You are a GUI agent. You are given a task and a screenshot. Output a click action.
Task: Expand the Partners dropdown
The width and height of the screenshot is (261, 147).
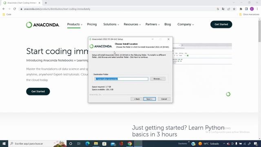(153, 24)
